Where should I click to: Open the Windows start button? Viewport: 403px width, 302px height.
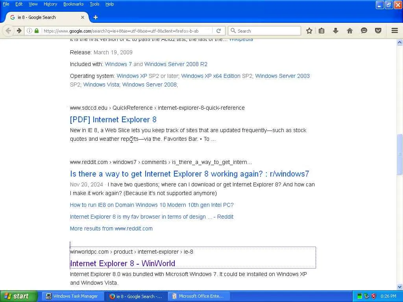pyautogui.click(x=18, y=296)
